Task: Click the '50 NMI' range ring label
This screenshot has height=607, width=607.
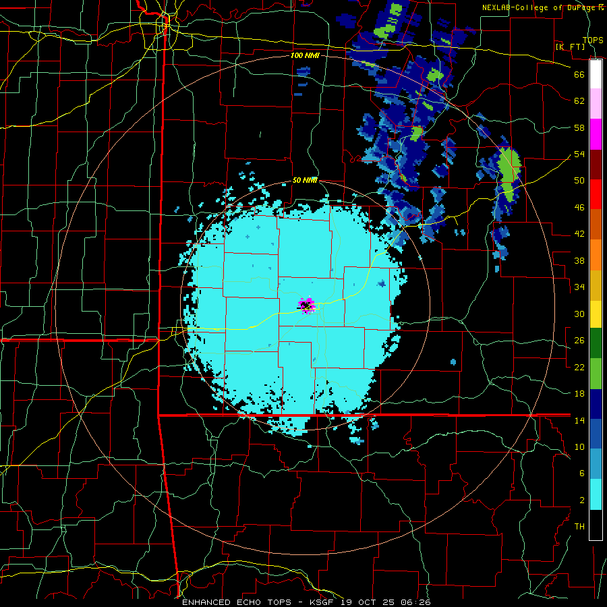Action: (x=305, y=180)
